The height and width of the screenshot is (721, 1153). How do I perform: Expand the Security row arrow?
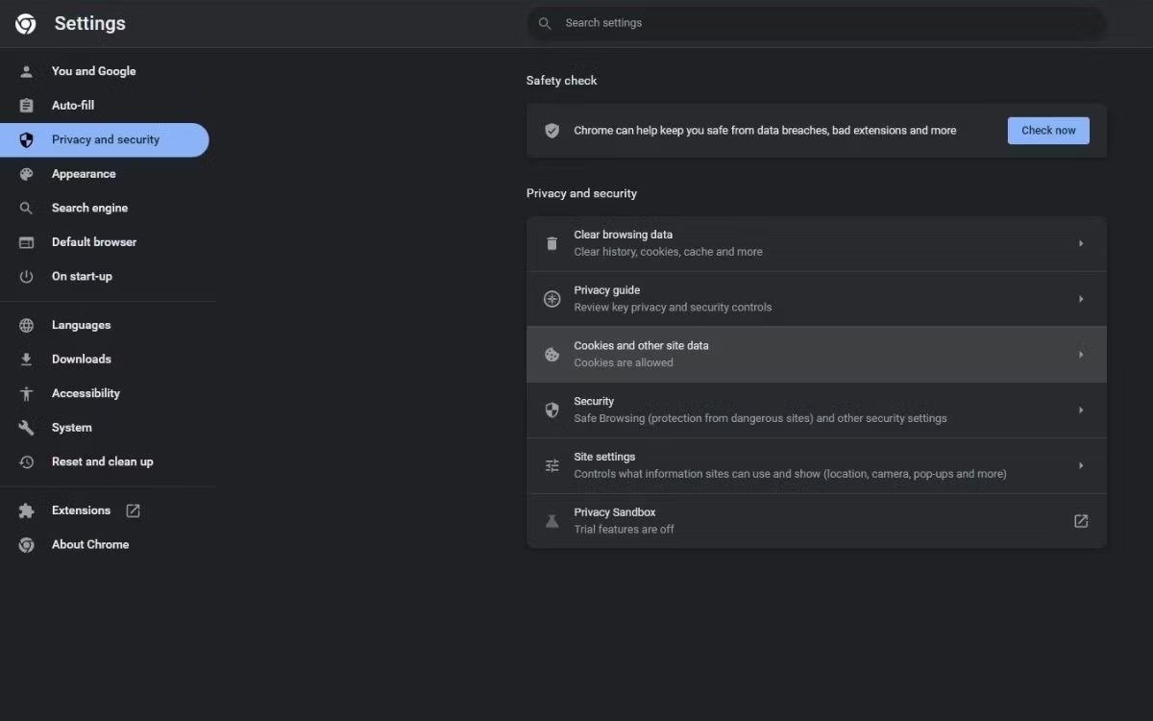pos(1081,410)
